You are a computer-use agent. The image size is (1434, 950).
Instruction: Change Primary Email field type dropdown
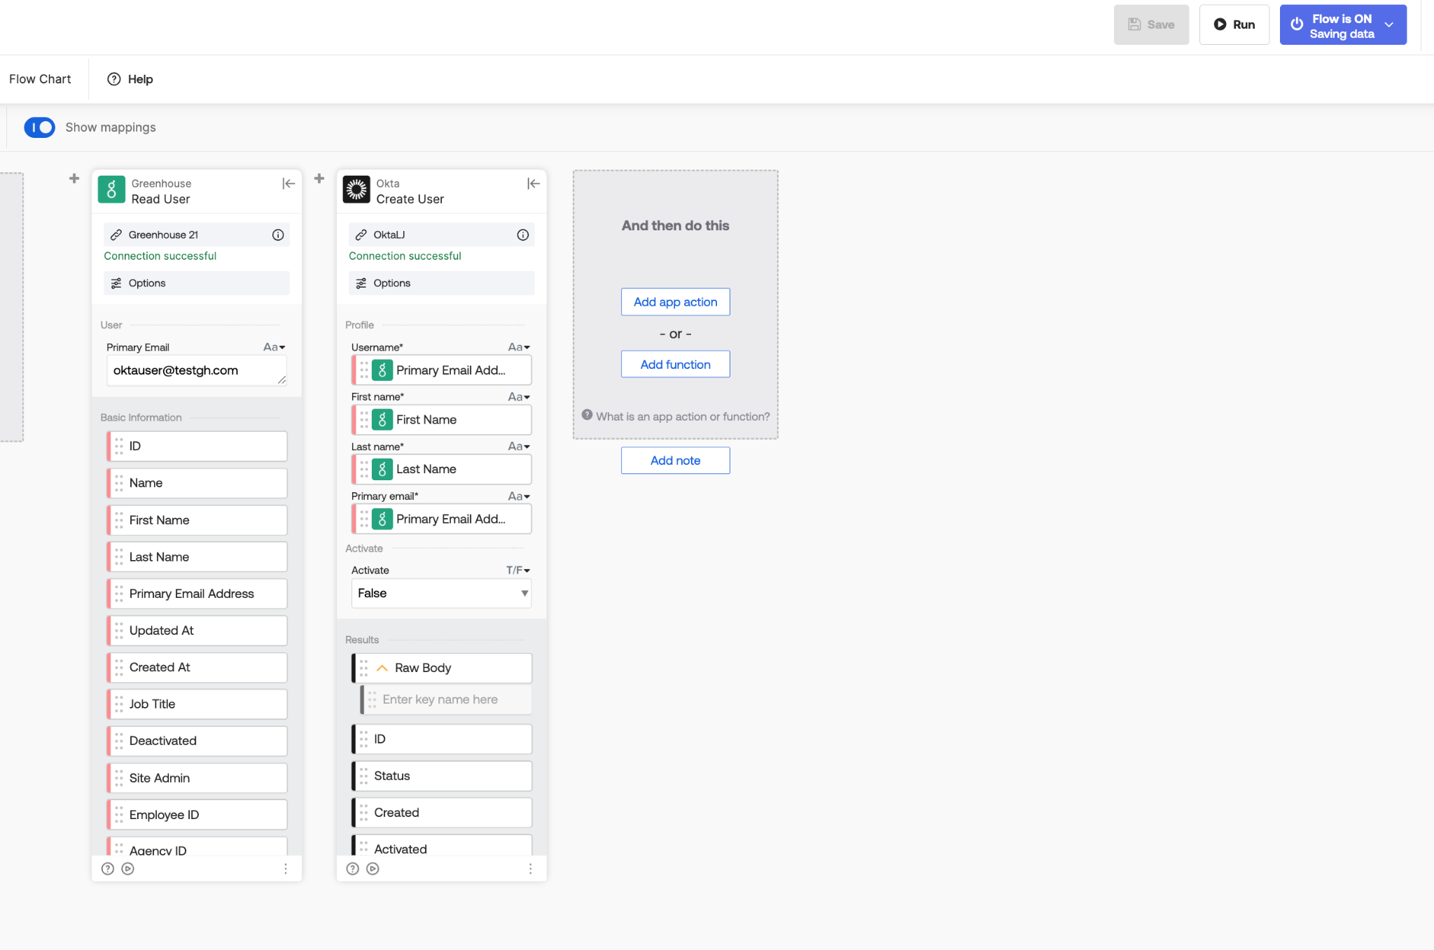[274, 347]
